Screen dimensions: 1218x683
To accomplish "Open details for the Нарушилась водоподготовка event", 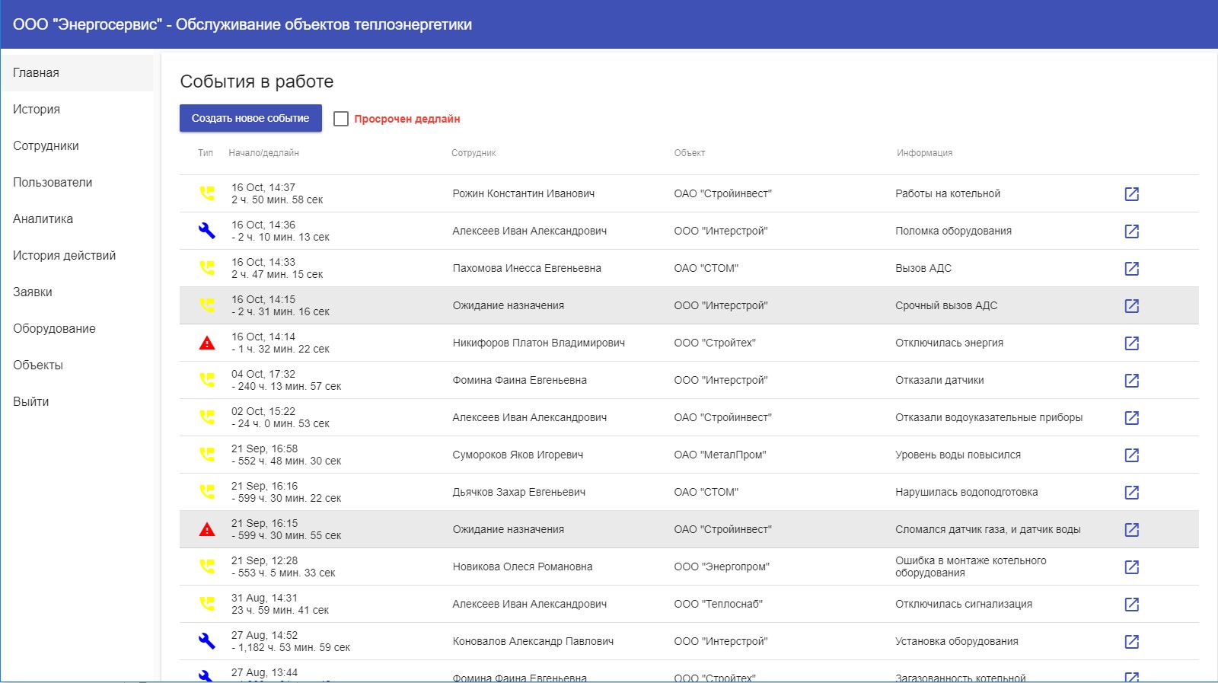I will tap(1132, 493).
